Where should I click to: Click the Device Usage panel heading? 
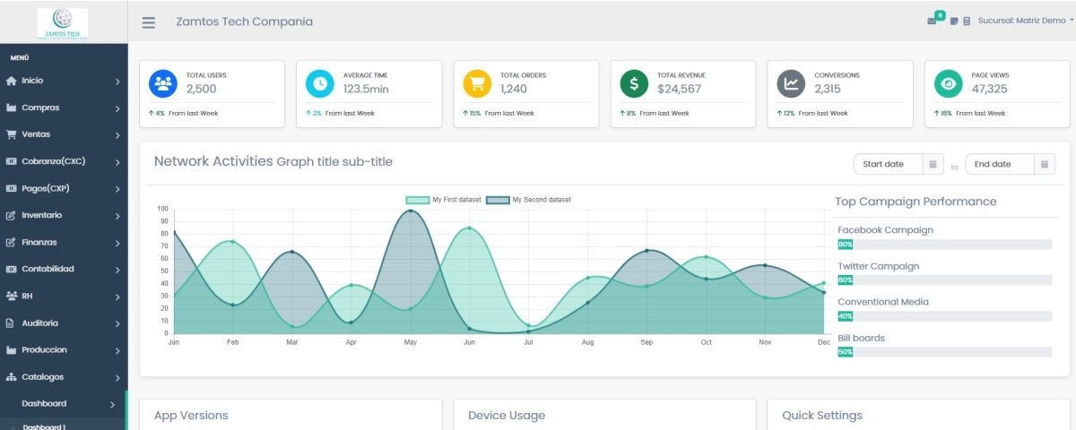507,415
